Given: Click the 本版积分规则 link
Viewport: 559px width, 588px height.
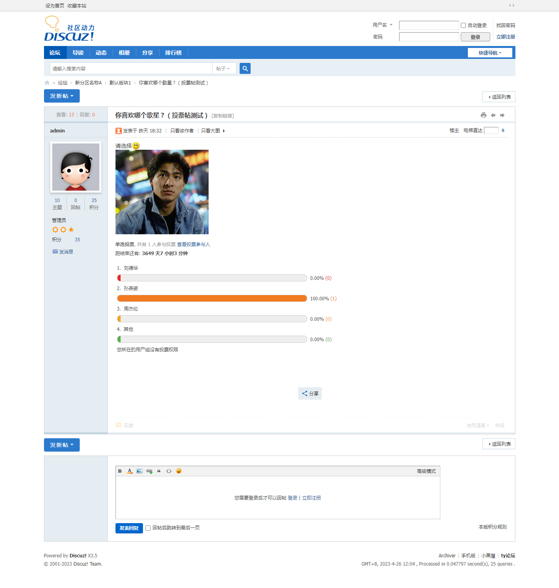Looking at the screenshot, I should click(x=493, y=527).
